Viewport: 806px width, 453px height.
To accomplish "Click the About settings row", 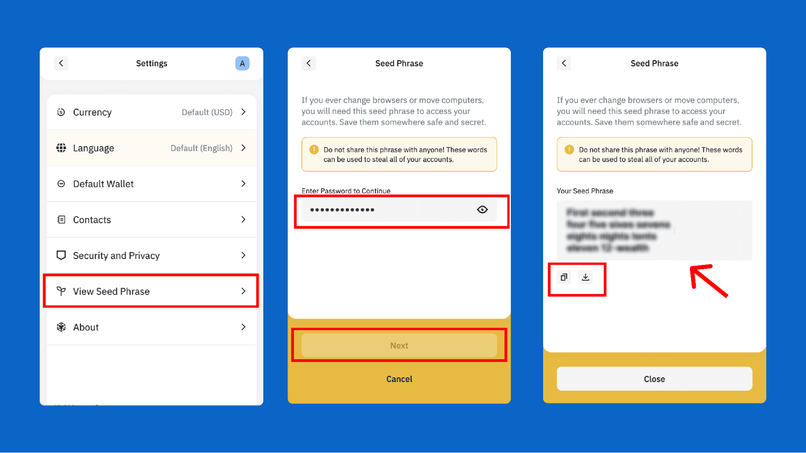I will [x=153, y=327].
